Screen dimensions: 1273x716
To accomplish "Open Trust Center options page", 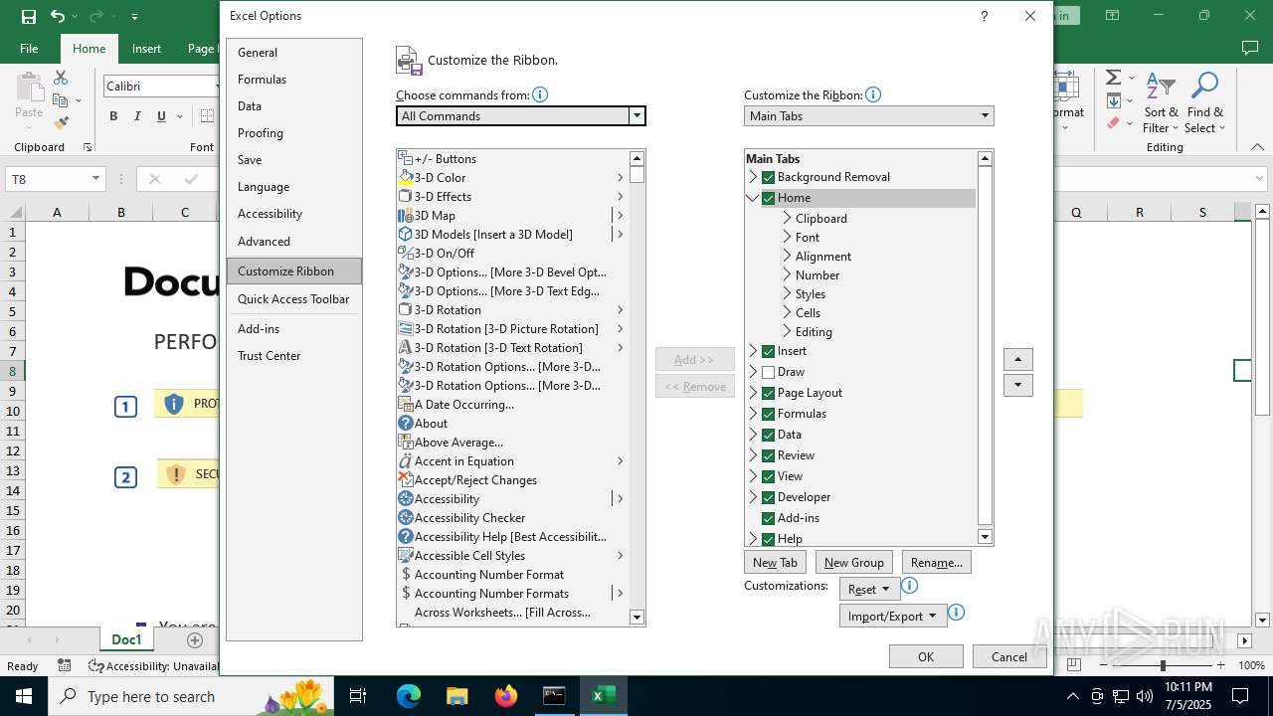I will coord(294,355).
